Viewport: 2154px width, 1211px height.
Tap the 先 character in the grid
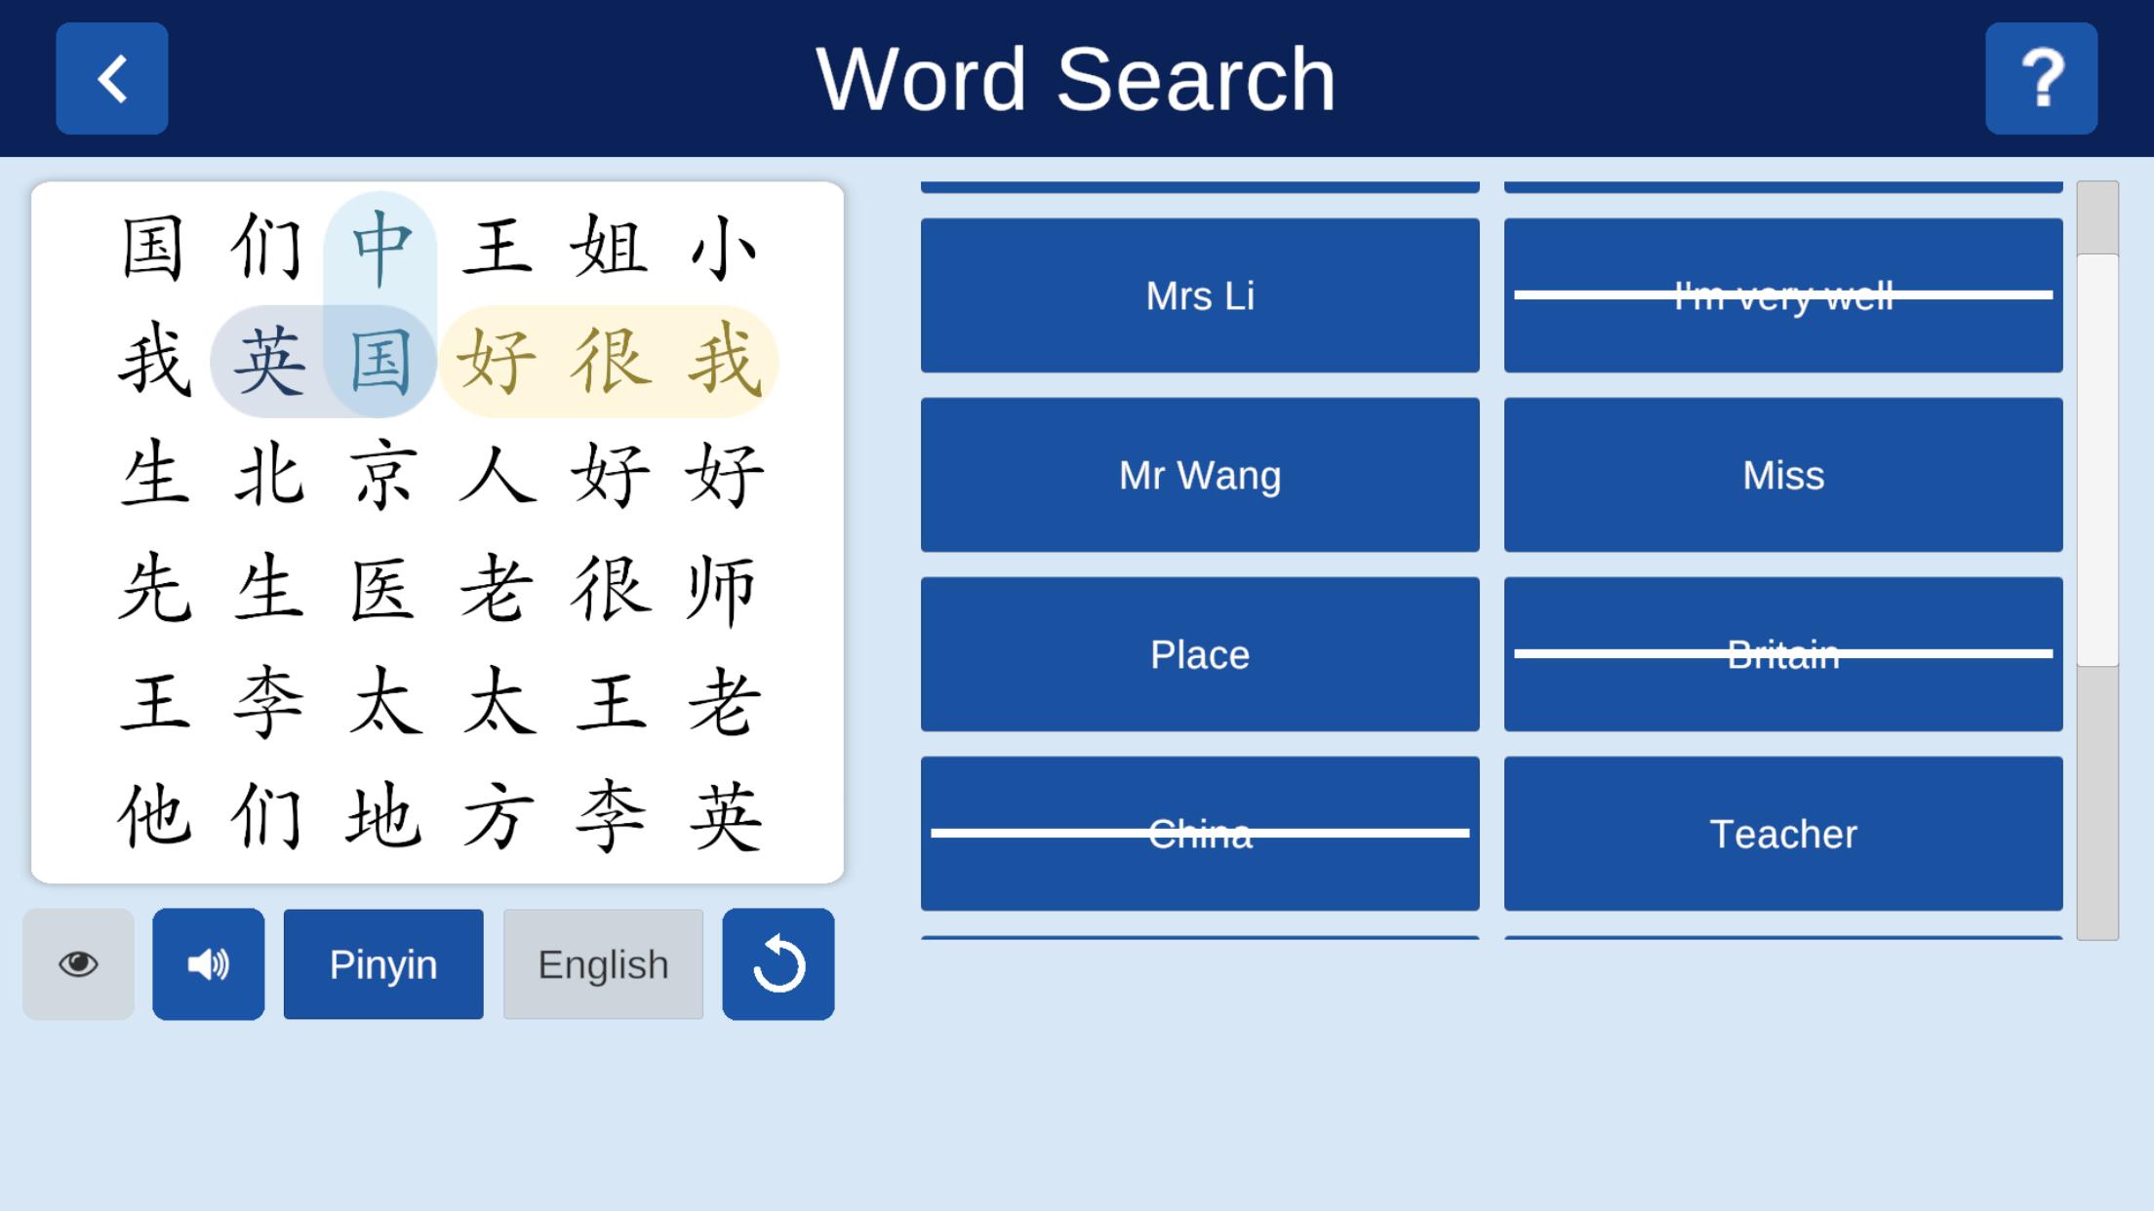pos(154,588)
